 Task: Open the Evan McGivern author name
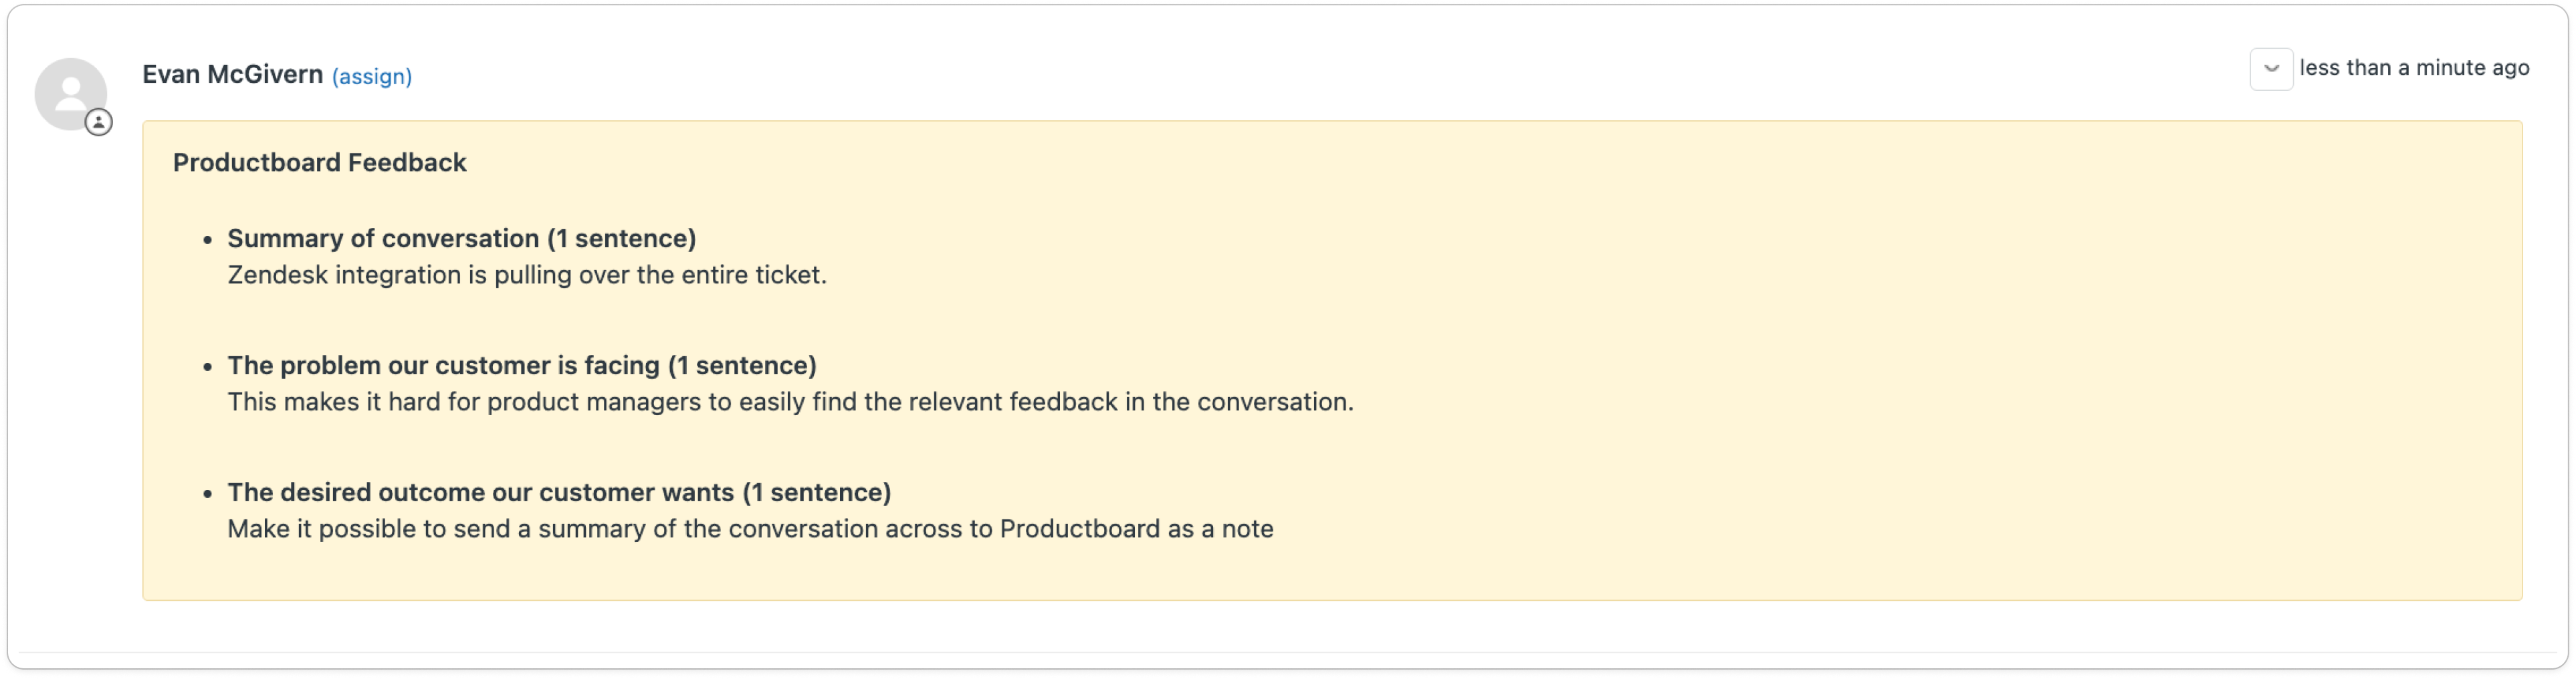pos(232,74)
